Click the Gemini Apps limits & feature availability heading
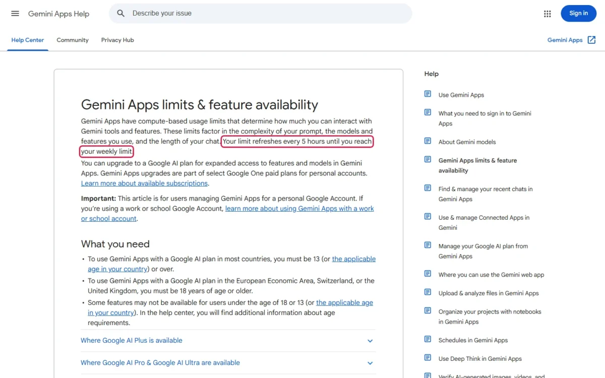The height and width of the screenshot is (378, 605). 200,105
